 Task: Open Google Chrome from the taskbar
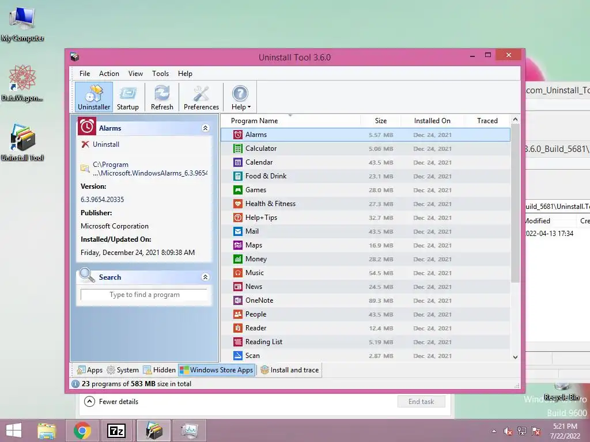pos(82,430)
